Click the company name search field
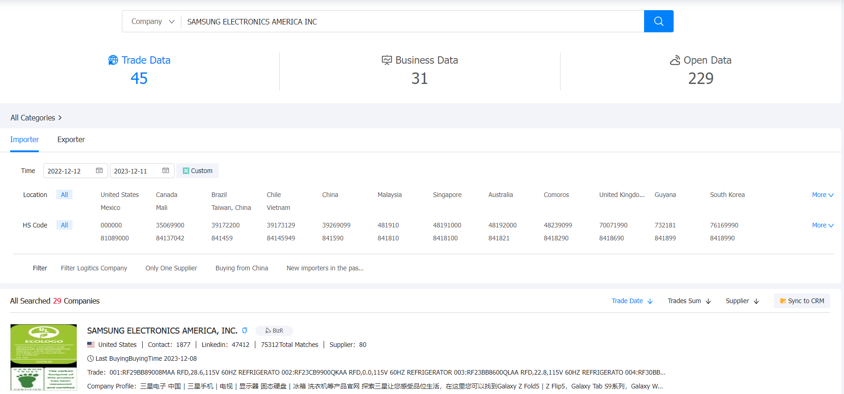The width and height of the screenshot is (844, 394). [412, 22]
